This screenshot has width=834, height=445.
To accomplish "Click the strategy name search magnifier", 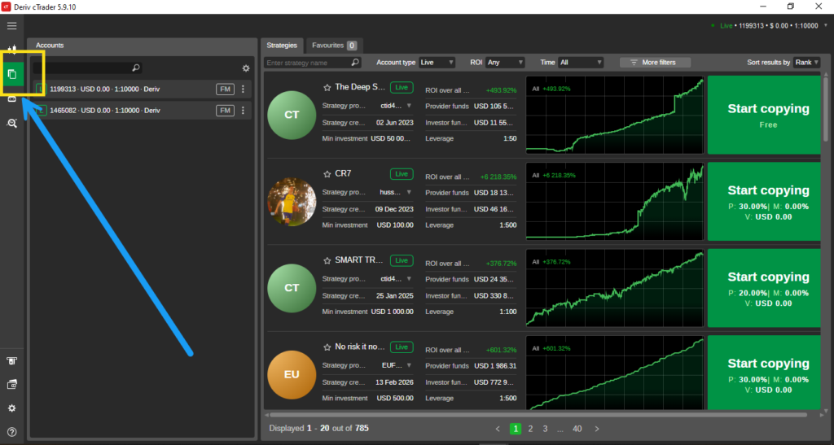I will click(x=355, y=62).
